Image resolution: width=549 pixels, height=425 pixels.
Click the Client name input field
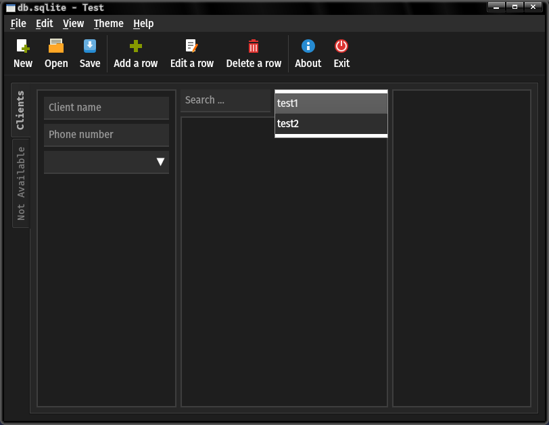click(106, 108)
